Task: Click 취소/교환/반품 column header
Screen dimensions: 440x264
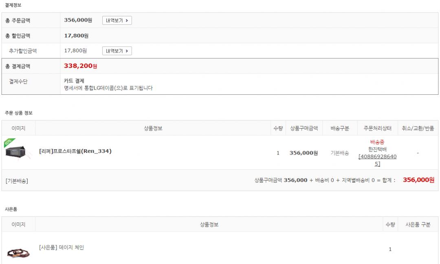Action: coord(418,128)
